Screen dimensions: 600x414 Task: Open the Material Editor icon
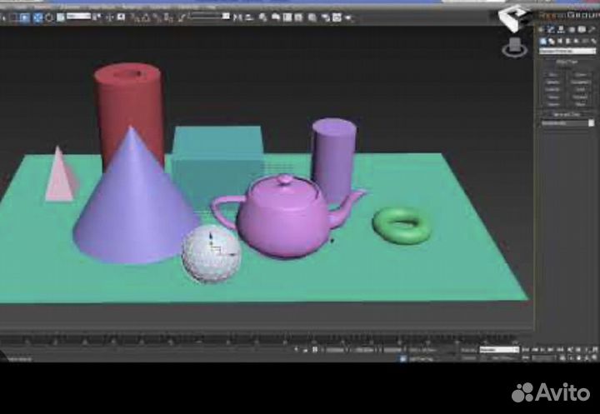[312, 17]
